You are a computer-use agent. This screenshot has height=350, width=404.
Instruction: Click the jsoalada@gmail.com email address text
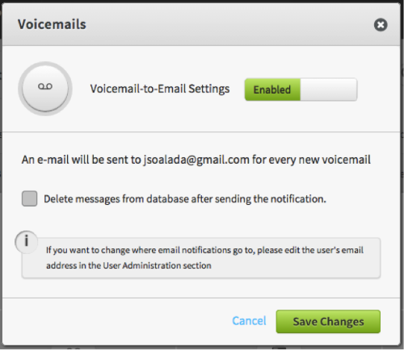(x=196, y=160)
